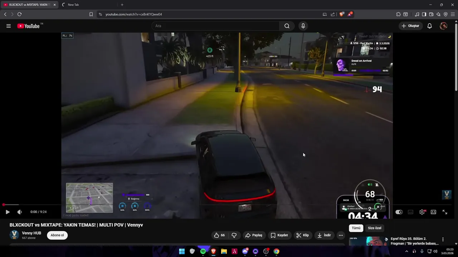
Task: Create a clip with 'Klip' button
Action: pos(302,235)
